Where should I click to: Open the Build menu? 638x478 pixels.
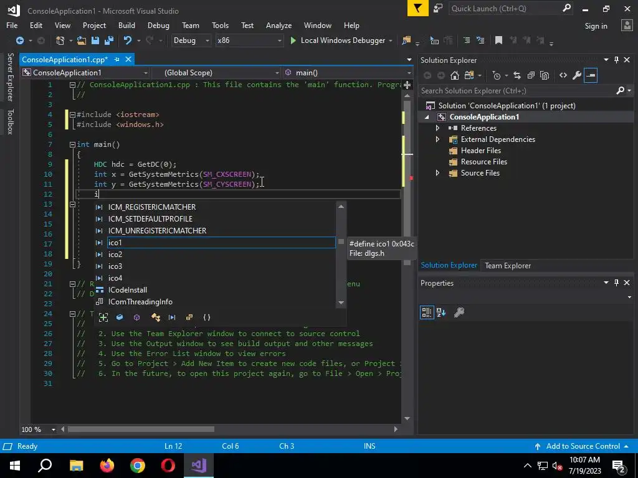point(126,25)
